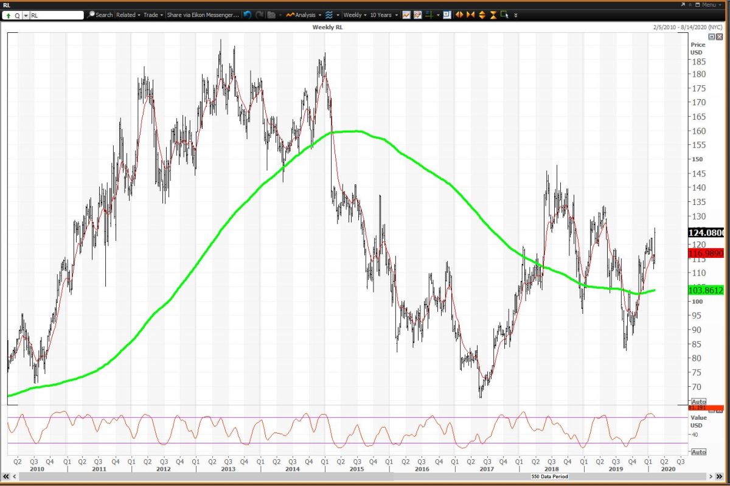Select the line chart type icon
This screenshot has width=730, height=486.
[406, 15]
